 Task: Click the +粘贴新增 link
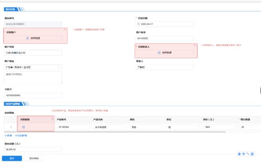[x=21, y=135]
